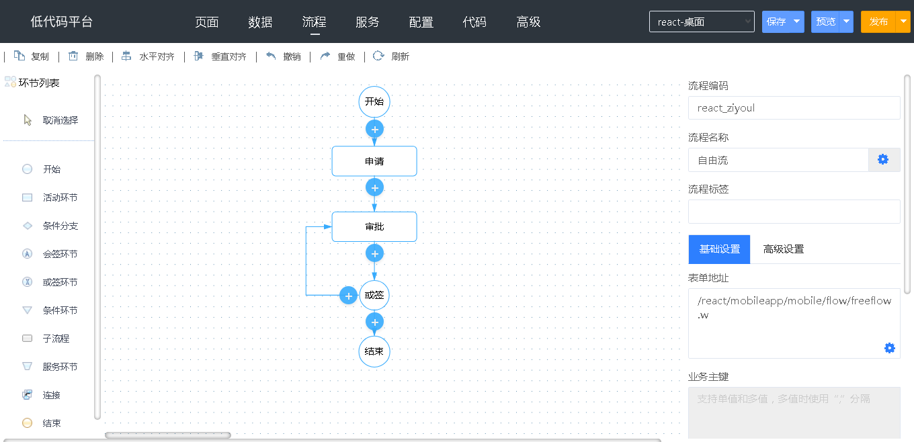Image resolution: width=914 pixels, height=442 pixels.
Task: Expand the 预览 button dropdown arrow
Action: coord(847,21)
